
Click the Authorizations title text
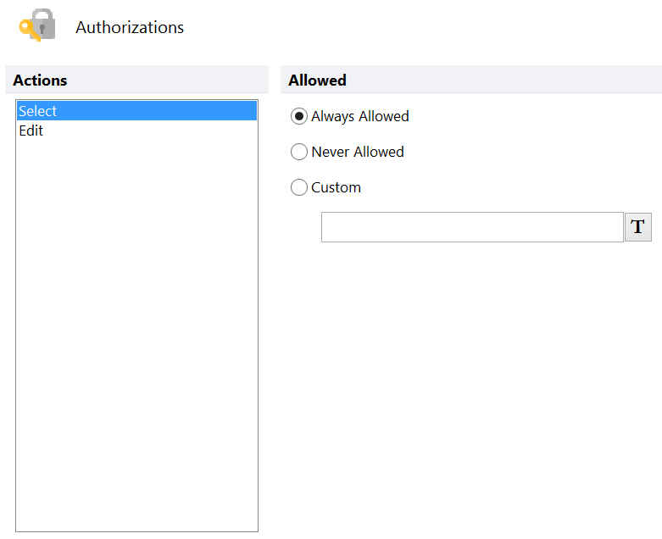[130, 27]
